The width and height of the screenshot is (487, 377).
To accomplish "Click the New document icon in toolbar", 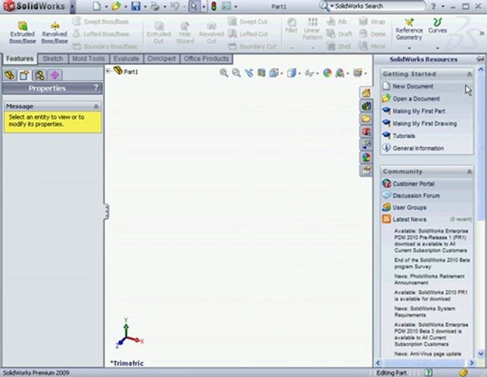I will pyautogui.click(x=97, y=6).
